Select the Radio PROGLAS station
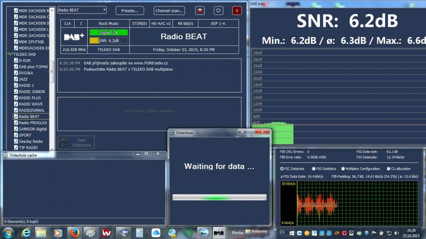This screenshot has width=426, height=239. pyautogui.click(x=30, y=123)
